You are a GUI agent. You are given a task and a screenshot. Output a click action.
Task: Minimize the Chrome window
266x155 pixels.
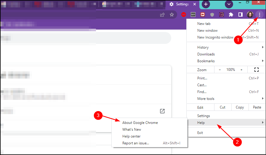click(x=240, y=2)
